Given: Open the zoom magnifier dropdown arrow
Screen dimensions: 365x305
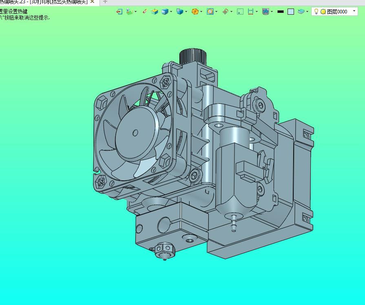Looking at the screenshot, I should (x=217, y=11).
